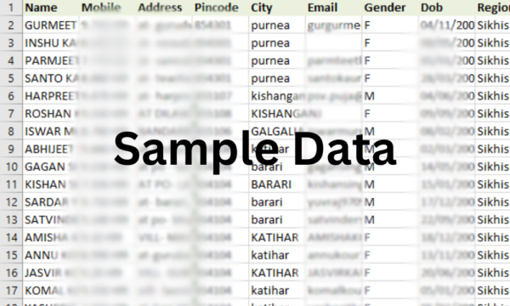Select row number 10 header
The image size is (510, 306).
(11, 167)
